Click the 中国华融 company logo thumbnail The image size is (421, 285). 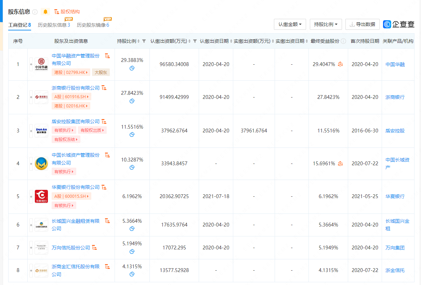tap(41, 64)
